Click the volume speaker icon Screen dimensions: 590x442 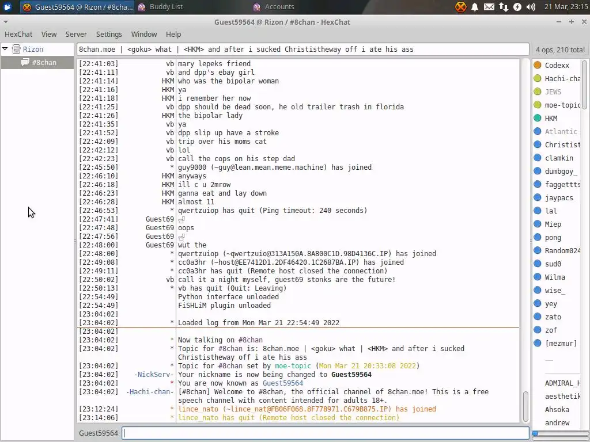pos(531,7)
